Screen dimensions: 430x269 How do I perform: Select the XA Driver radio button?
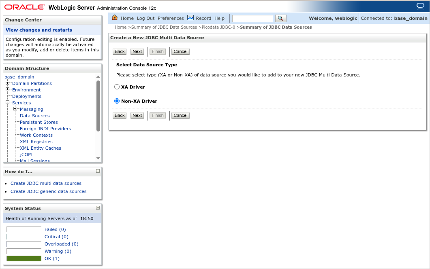pos(117,87)
